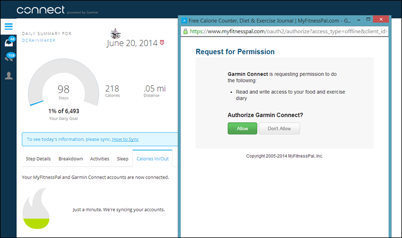This screenshot has width=402, height=238.
Task: Open the hamburger menu icon
Action: (x=8, y=26)
